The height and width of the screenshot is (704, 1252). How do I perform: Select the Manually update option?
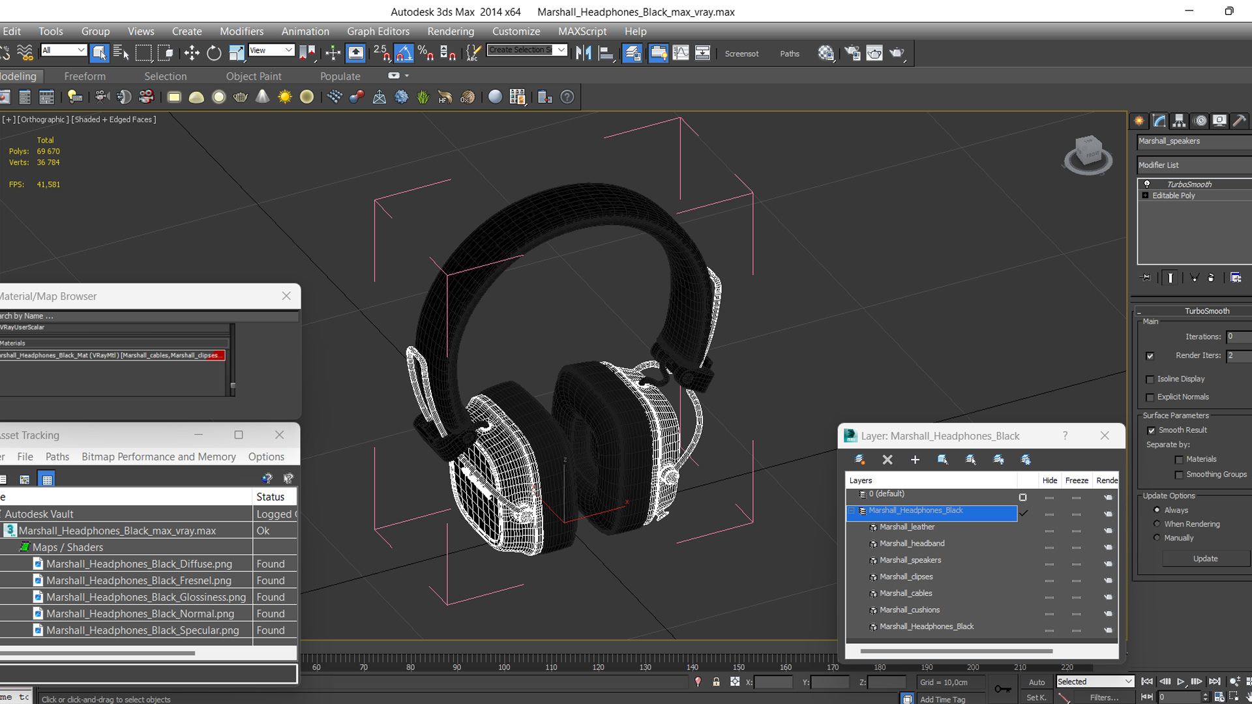coord(1157,538)
